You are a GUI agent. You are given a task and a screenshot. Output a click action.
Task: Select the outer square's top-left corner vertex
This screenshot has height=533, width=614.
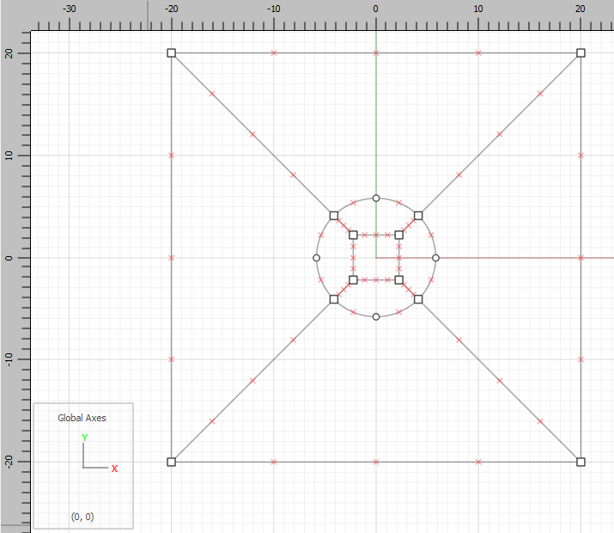click(171, 53)
